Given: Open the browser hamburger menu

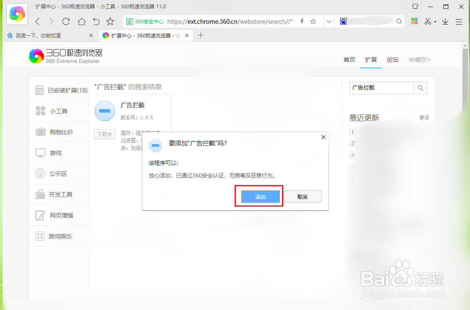Looking at the screenshot, I should tap(459, 22).
